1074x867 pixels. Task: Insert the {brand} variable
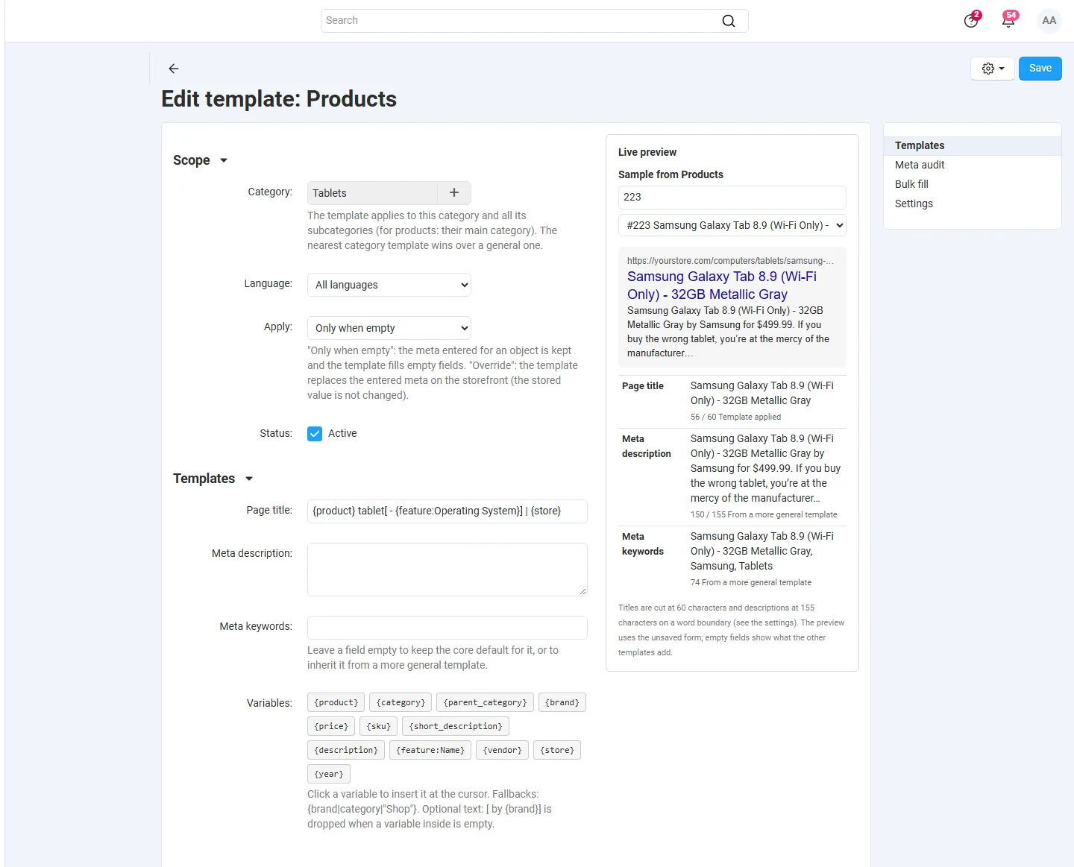coord(562,702)
